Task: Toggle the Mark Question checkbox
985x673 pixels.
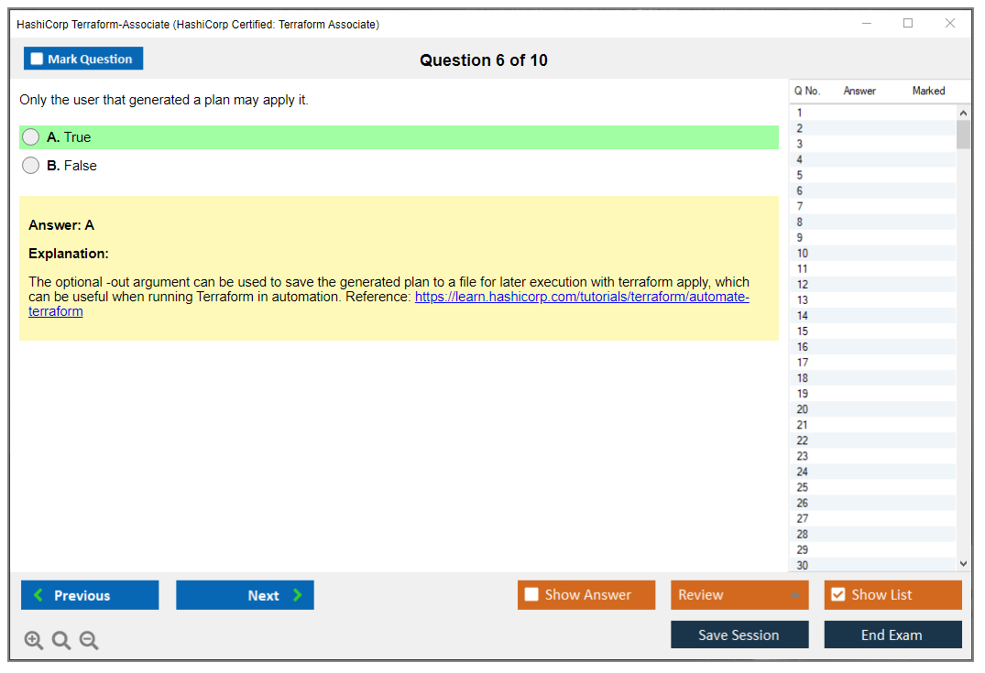Action: click(37, 59)
